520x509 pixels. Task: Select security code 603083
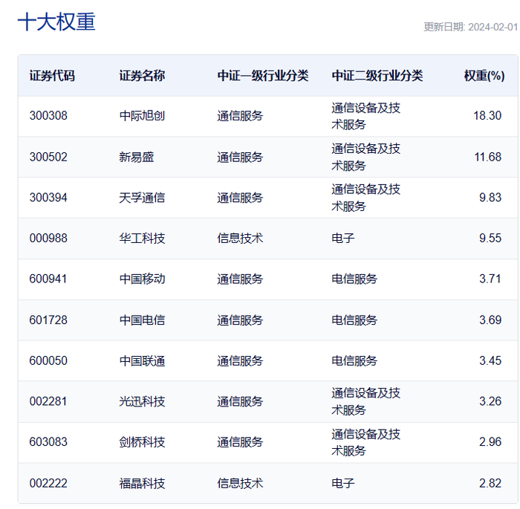(x=48, y=442)
